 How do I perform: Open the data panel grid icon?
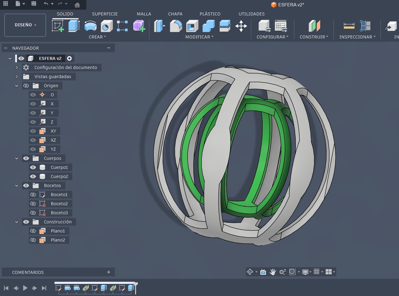tap(5, 4)
